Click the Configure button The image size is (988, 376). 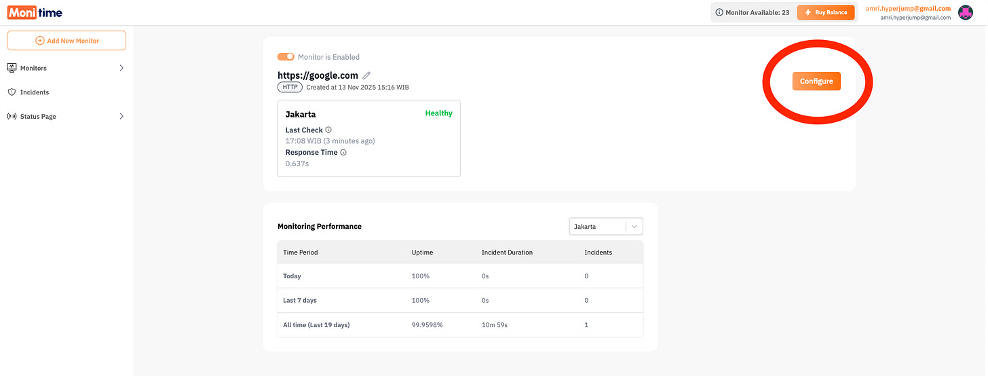point(816,81)
